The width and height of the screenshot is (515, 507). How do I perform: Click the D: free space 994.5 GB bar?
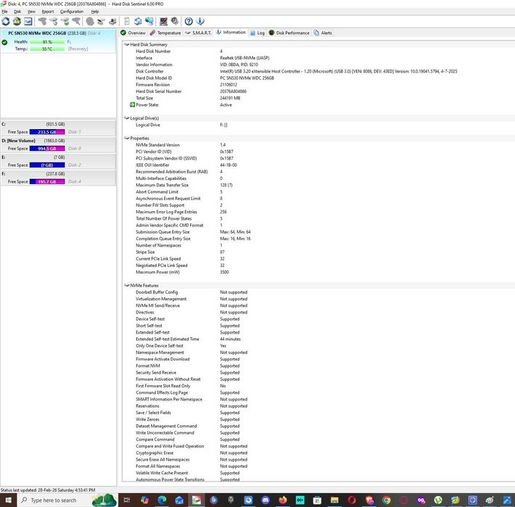click(x=47, y=149)
